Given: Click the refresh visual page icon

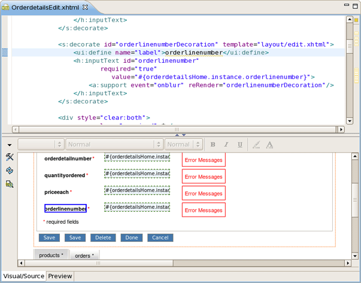Looking at the screenshot, I should tap(10, 171).
